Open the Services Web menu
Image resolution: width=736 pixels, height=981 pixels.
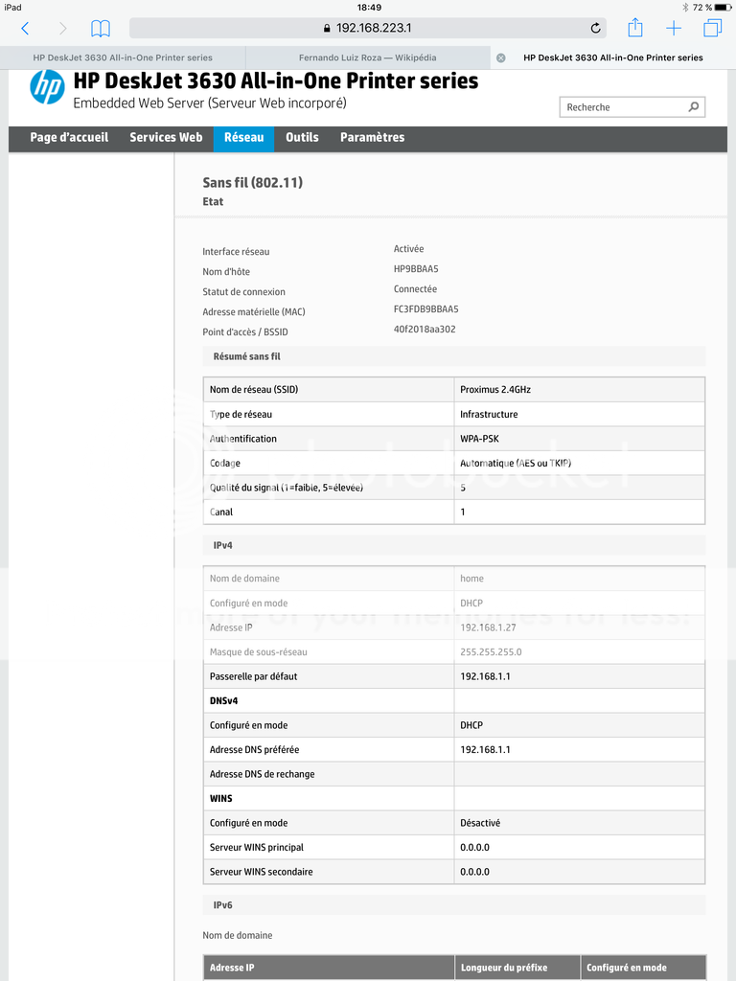point(166,138)
